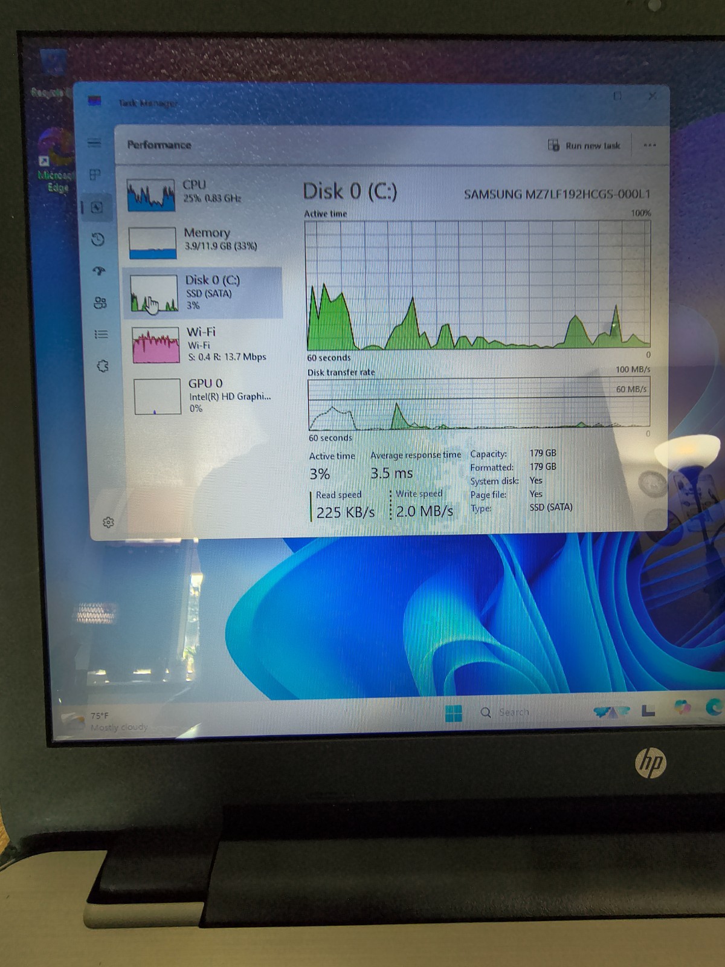Select the Memory performance item
Screen dimensions: 725x967
pyautogui.click(x=203, y=242)
